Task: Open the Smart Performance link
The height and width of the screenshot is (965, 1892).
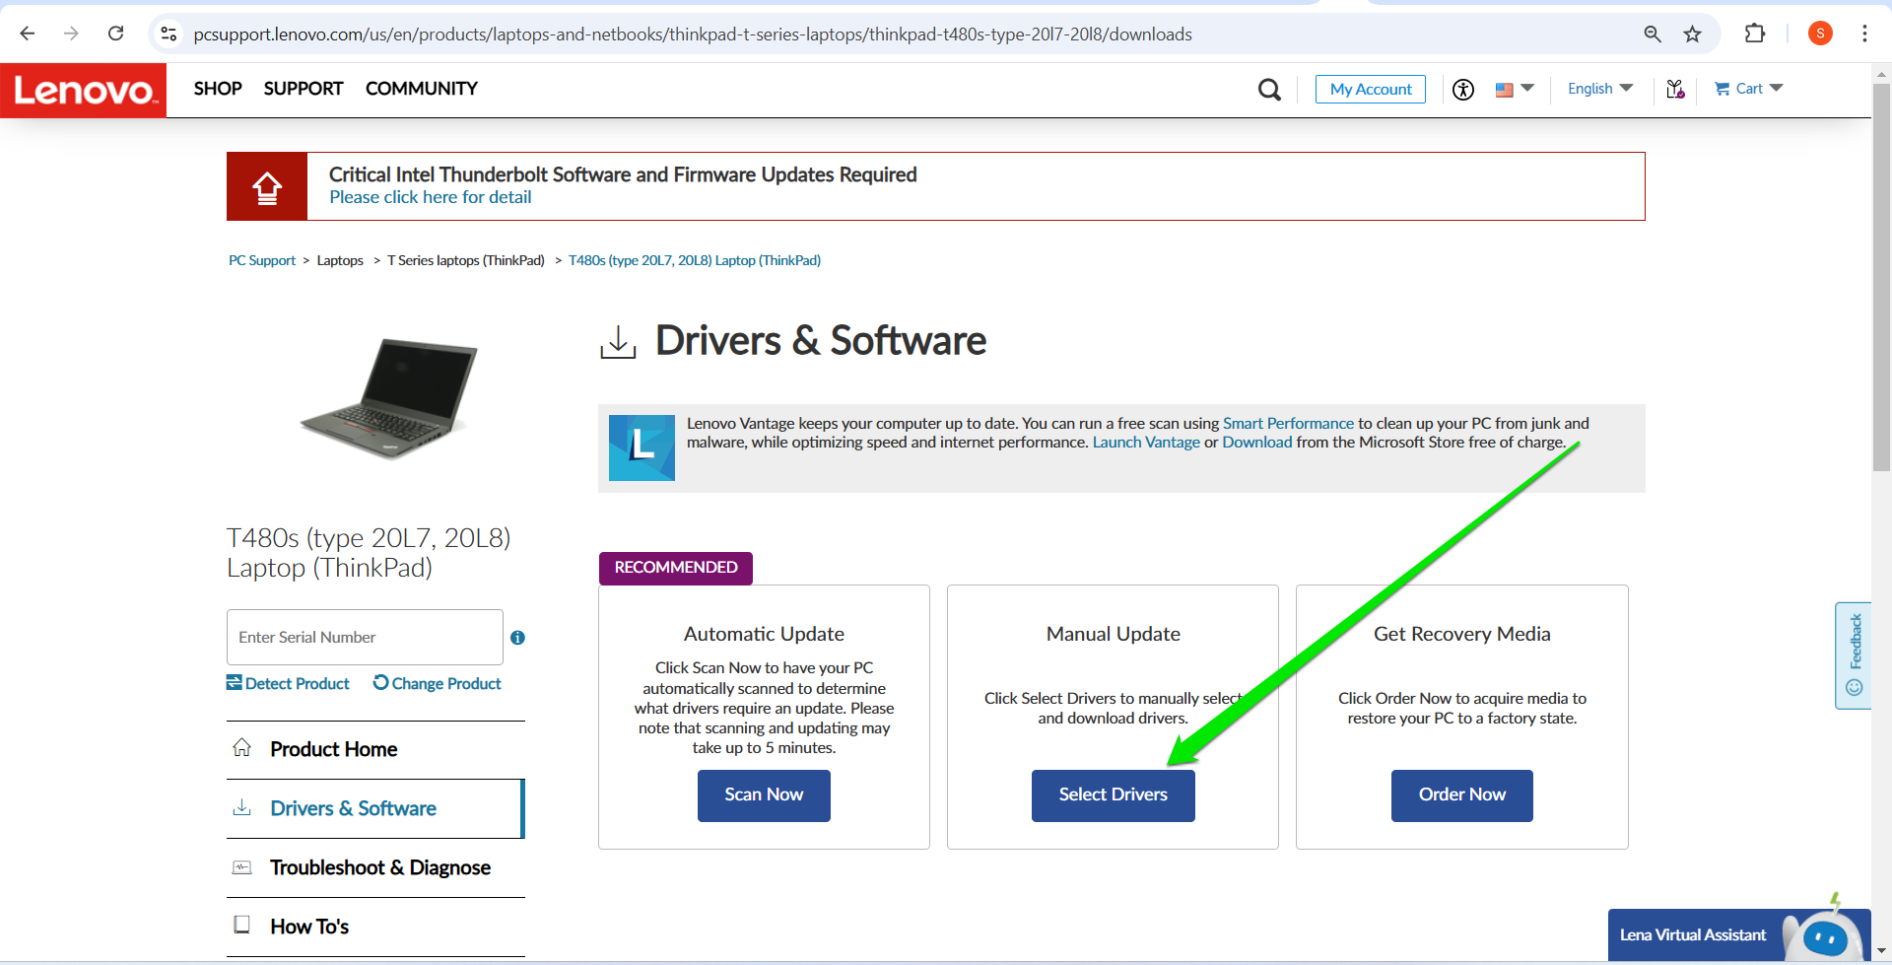Action: [1288, 423]
